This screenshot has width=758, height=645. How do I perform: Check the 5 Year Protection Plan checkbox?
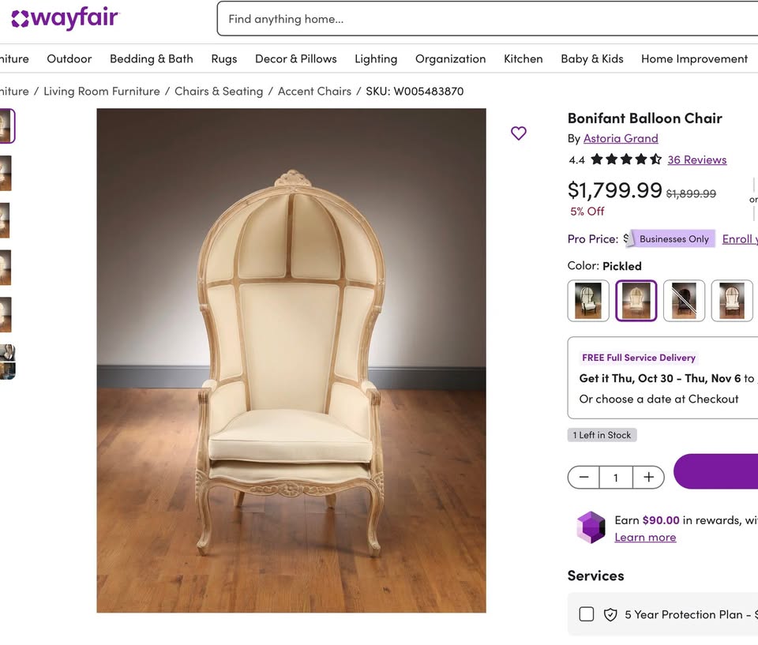(x=587, y=614)
